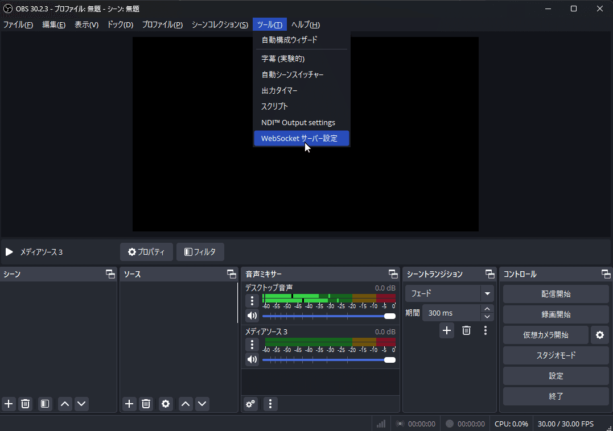Open デスクトップ音声 options three-dot menu

pyautogui.click(x=252, y=301)
